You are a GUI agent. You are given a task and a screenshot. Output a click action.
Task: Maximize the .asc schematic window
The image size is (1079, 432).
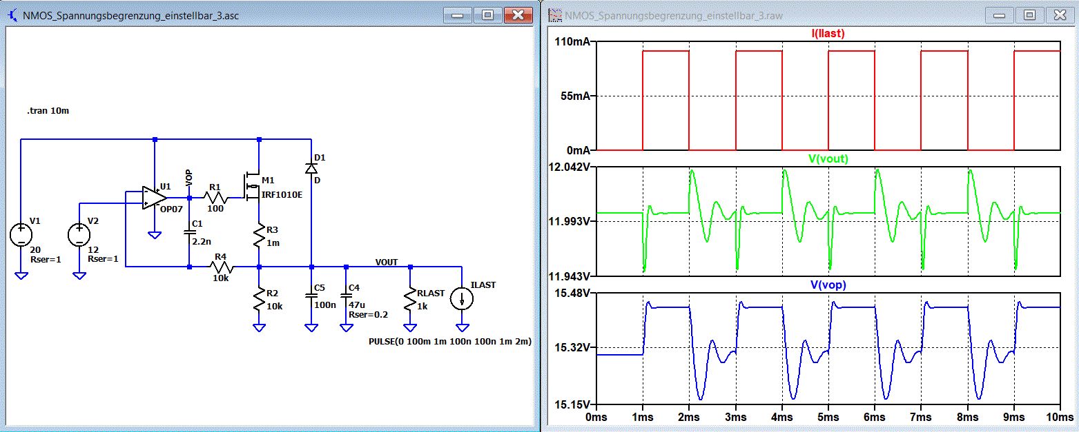(487, 14)
